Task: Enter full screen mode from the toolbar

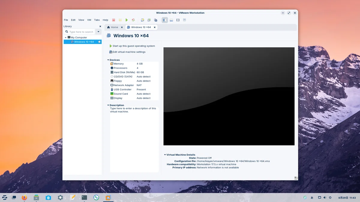Action: coord(178,20)
